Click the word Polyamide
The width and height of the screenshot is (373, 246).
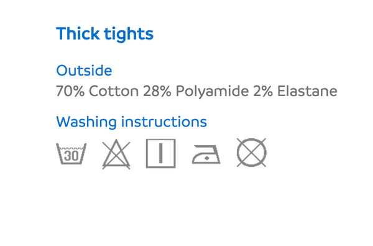pos(212,92)
